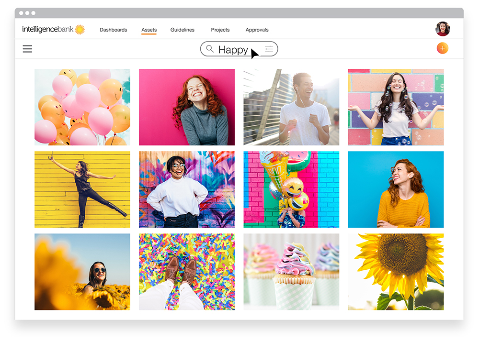The image size is (479, 342).
Task: Open the pastel cupcake image
Action: (x=291, y=272)
